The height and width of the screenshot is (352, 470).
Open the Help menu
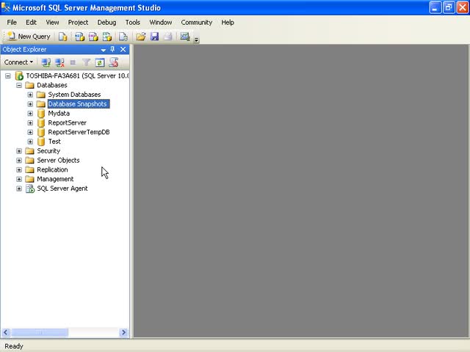(228, 23)
